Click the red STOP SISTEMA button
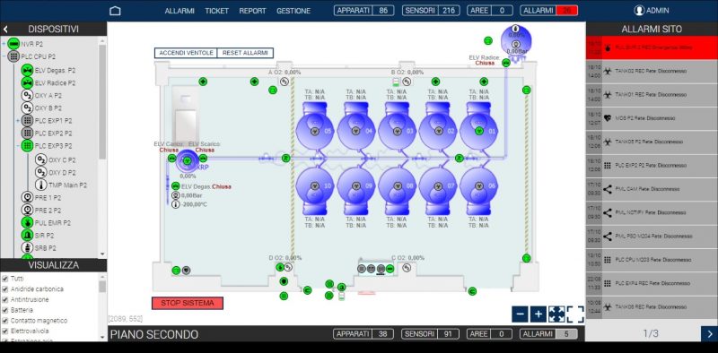 point(188,303)
